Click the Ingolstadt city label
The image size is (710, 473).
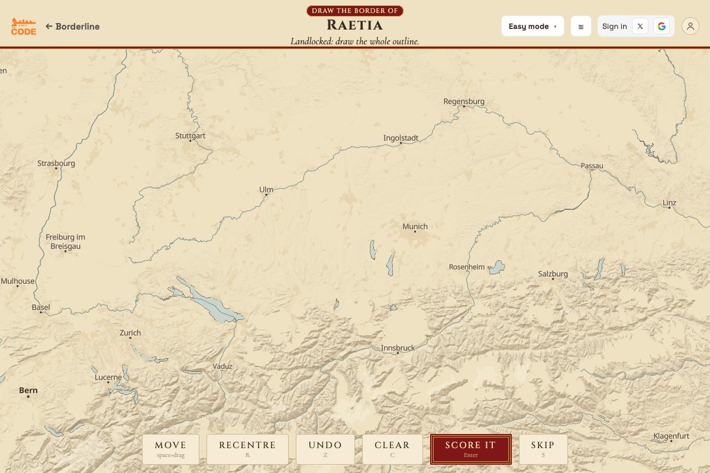pyautogui.click(x=401, y=138)
